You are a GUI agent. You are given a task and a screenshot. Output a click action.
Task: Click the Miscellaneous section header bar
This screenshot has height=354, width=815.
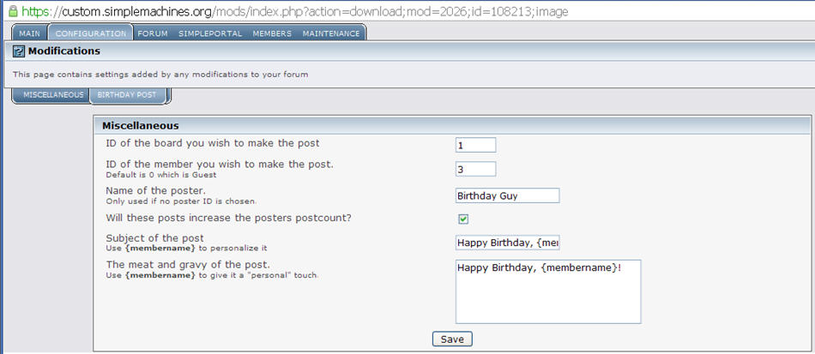(451, 125)
